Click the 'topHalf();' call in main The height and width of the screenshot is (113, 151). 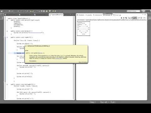[17, 23]
